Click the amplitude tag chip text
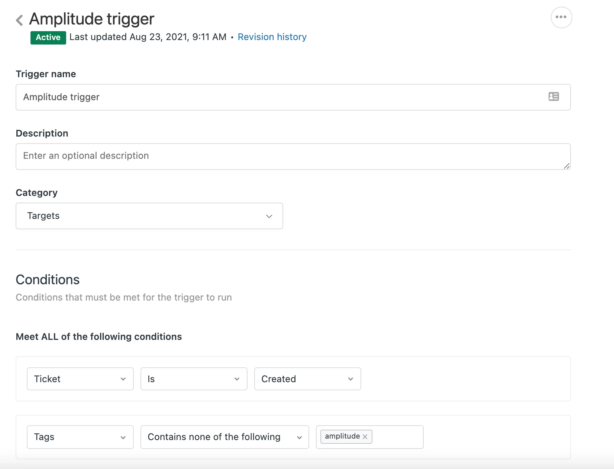This screenshot has width=614, height=469. coord(342,436)
